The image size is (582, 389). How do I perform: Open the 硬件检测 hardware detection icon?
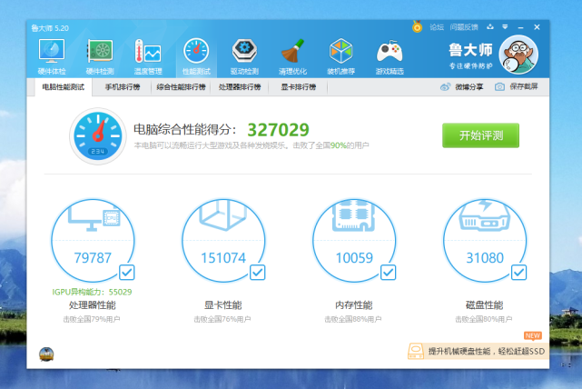(x=100, y=51)
